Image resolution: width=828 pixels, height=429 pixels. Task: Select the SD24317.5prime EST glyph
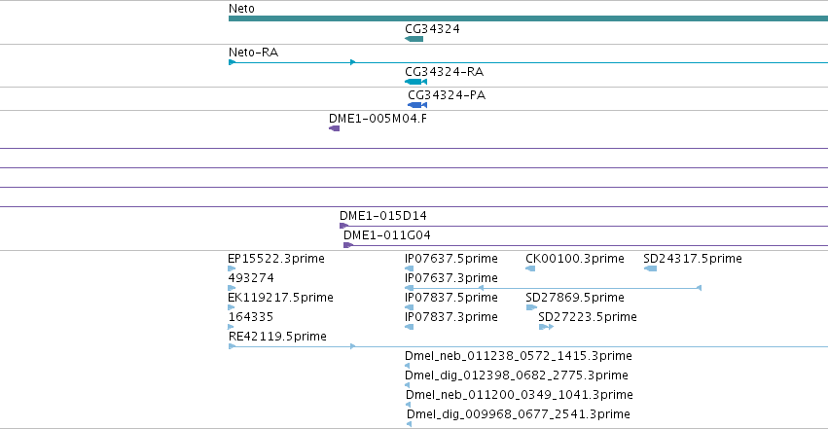click(x=650, y=268)
